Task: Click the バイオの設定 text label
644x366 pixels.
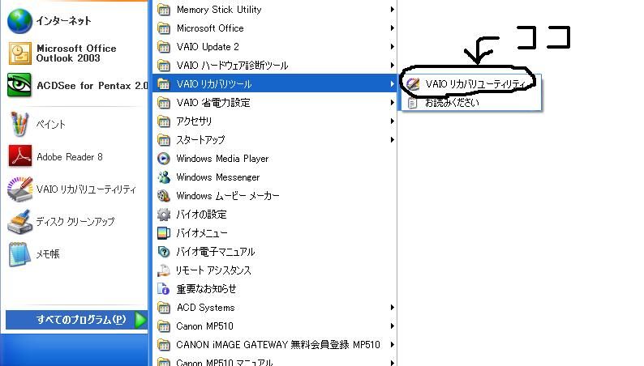Action: [x=201, y=215]
